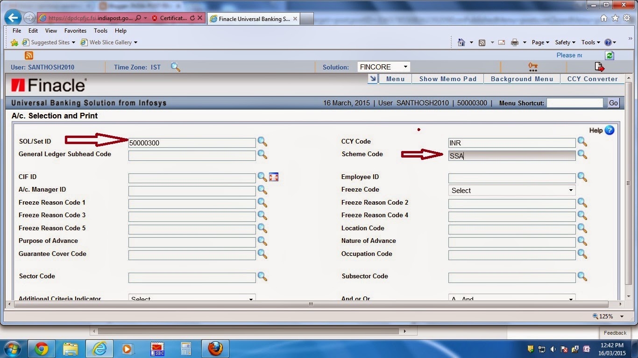Open the Freeze Code Select dropdown
The width and height of the screenshot is (638, 358).
(x=512, y=190)
